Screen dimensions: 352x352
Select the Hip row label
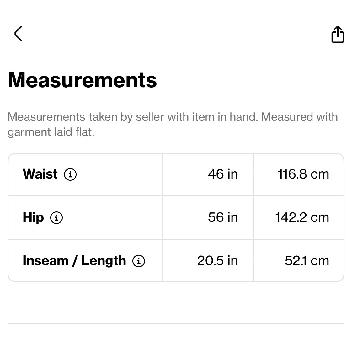pyautogui.click(x=33, y=217)
